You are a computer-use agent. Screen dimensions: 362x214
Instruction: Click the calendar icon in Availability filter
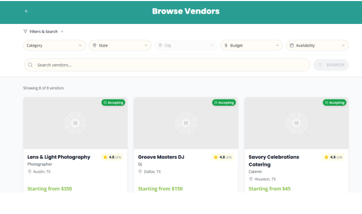[292, 45]
